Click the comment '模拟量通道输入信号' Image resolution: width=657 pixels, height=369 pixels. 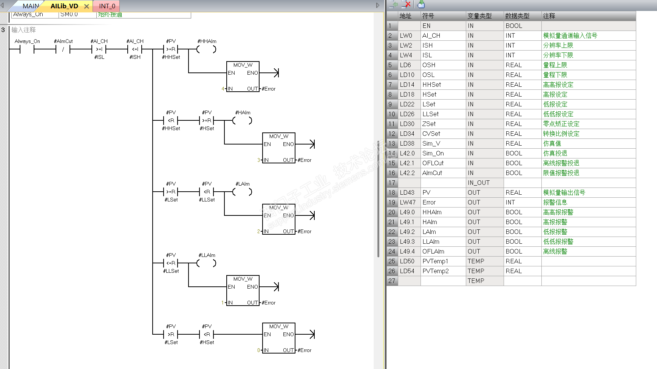pos(570,35)
